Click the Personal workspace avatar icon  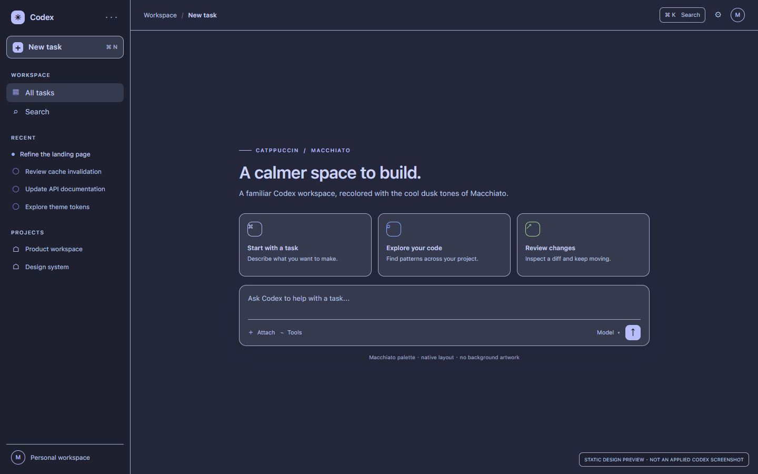tap(18, 458)
